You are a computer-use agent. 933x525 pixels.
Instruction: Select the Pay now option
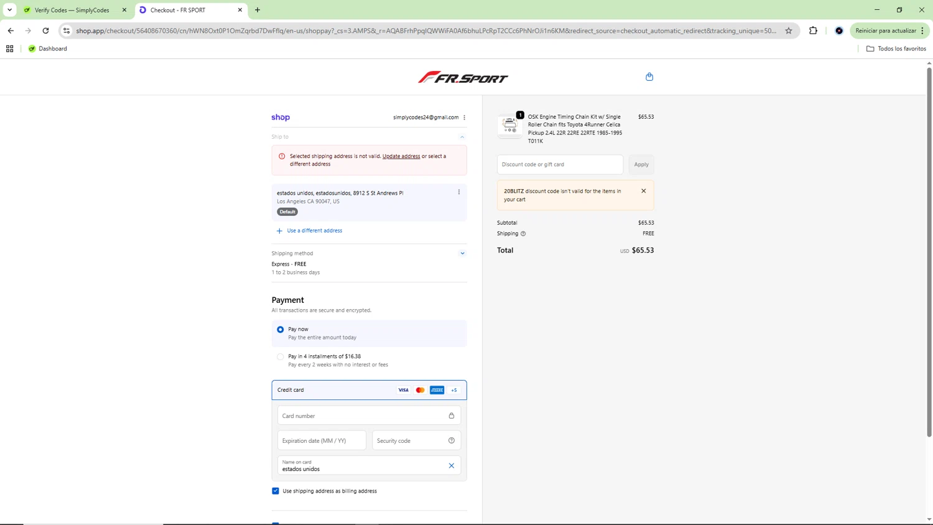281,330
